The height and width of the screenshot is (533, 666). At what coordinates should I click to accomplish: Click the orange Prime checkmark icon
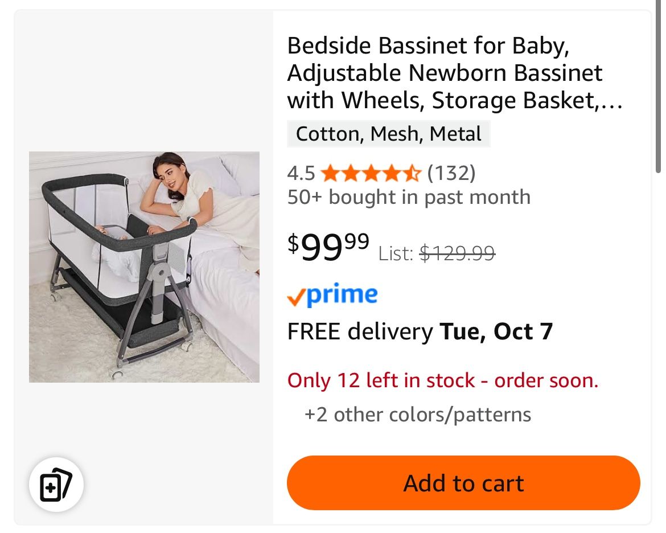(x=296, y=297)
